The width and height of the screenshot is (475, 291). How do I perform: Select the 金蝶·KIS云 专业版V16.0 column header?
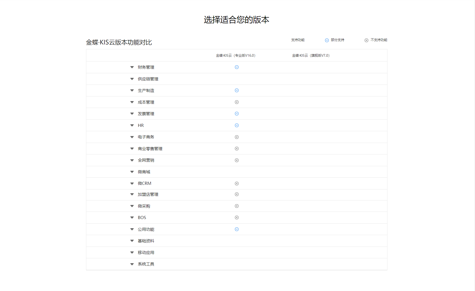pyautogui.click(x=235, y=55)
